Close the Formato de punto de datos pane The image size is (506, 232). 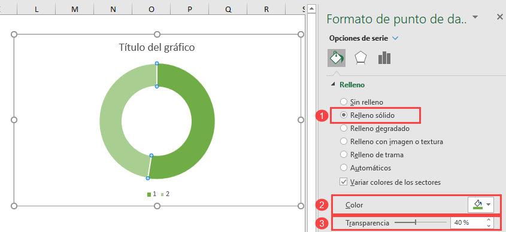coord(499,17)
